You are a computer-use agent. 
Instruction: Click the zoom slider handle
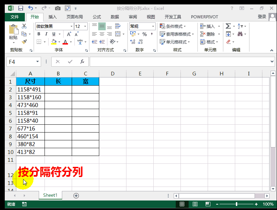click(236, 204)
